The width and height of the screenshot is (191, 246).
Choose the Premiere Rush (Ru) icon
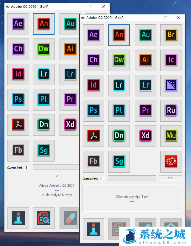tap(171, 111)
